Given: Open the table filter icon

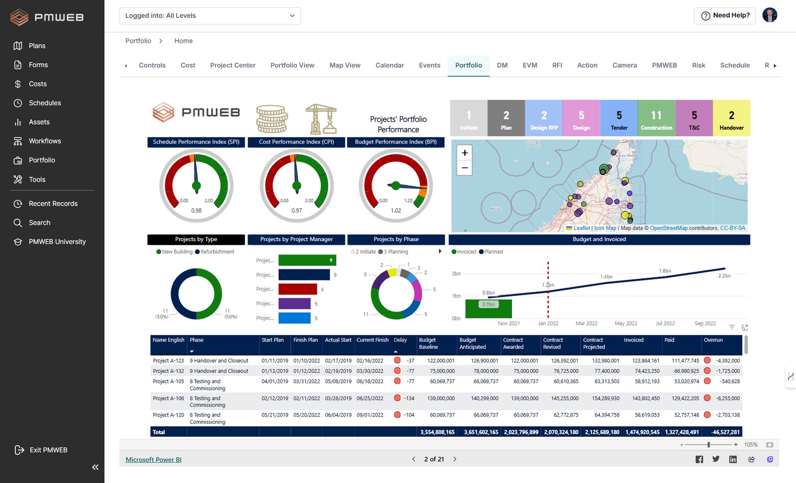Looking at the screenshot, I should tap(732, 327).
